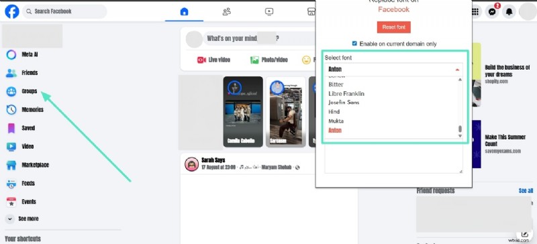Image resolution: width=537 pixels, height=244 pixels.
Task: Open Messenger chats icon
Action: coord(492,12)
